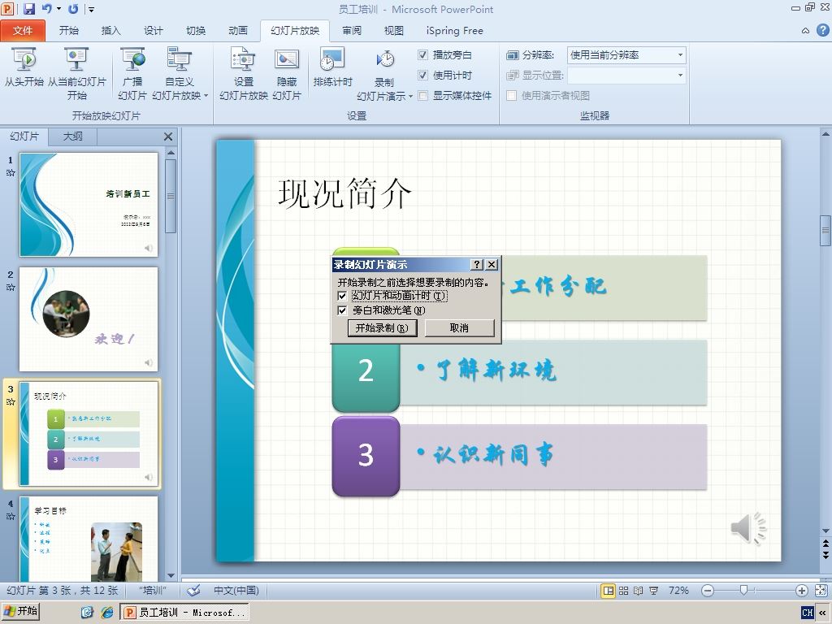Viewport: 832px width, 624px height.
Task: Click 中文(中国) language indicator
Action: (236, 591)
